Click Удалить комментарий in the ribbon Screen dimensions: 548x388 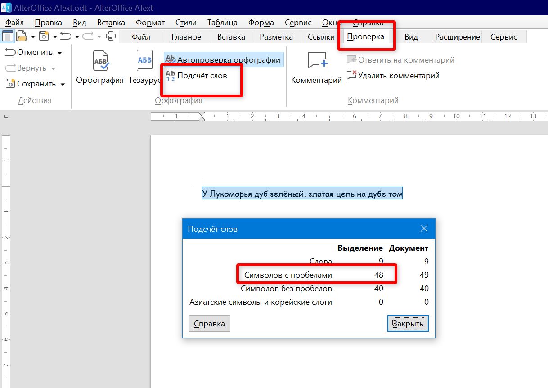pyautogui.click(x=393, y=76)
